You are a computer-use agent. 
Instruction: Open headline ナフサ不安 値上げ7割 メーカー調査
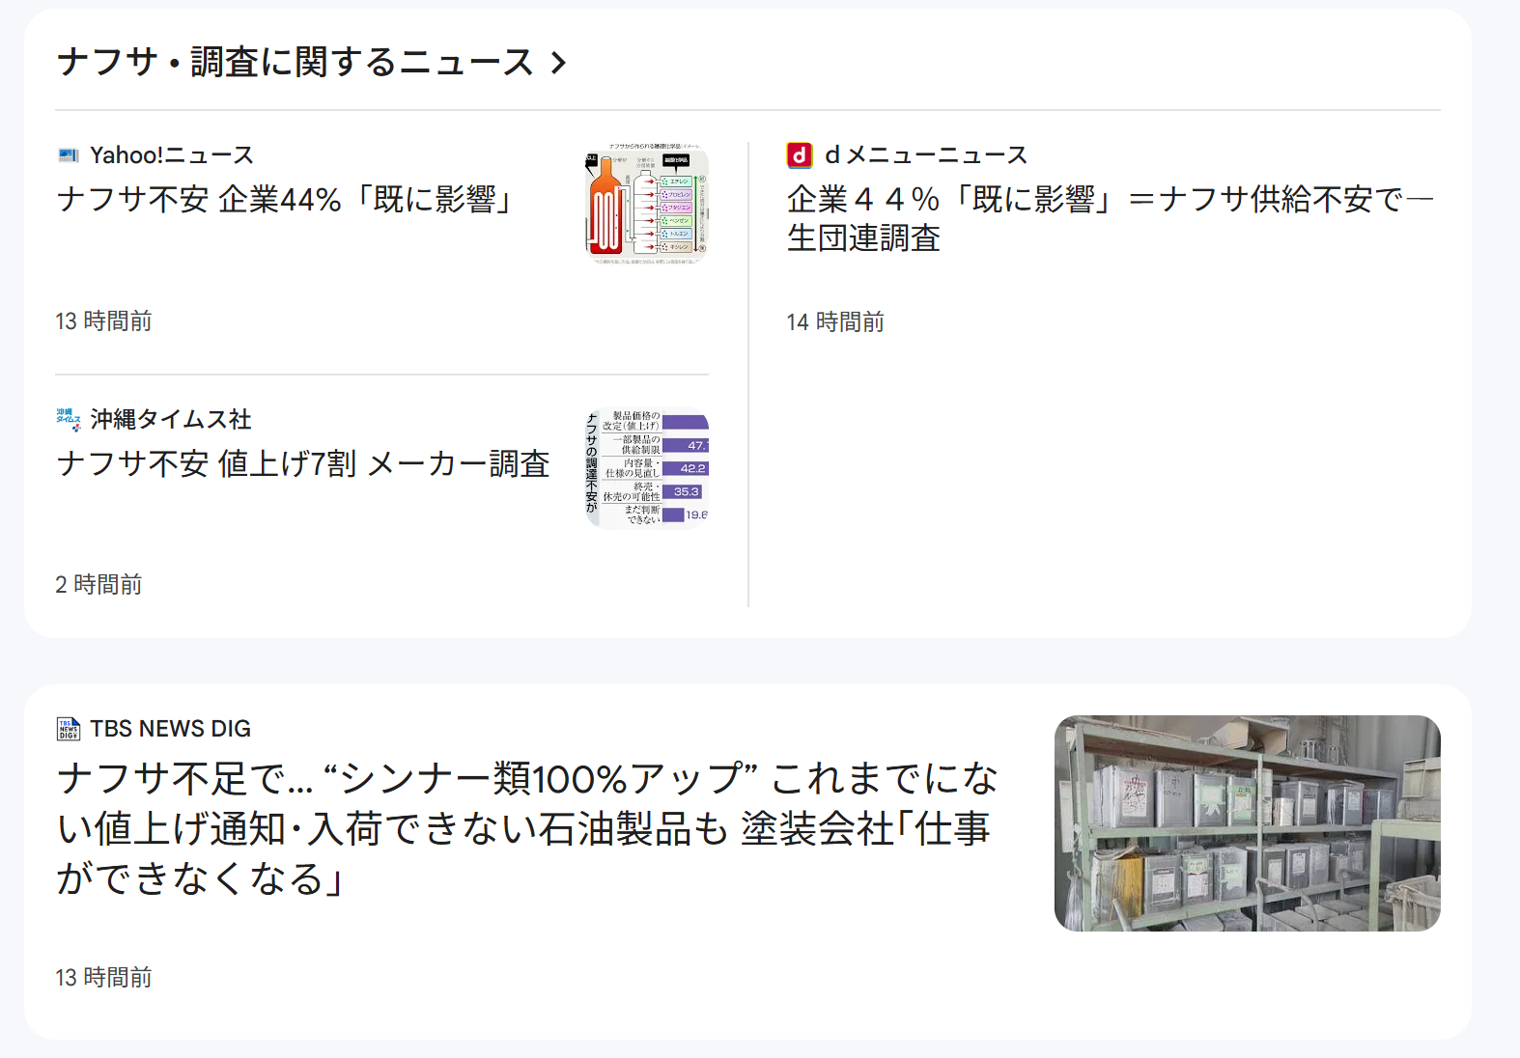coord(303,464)
